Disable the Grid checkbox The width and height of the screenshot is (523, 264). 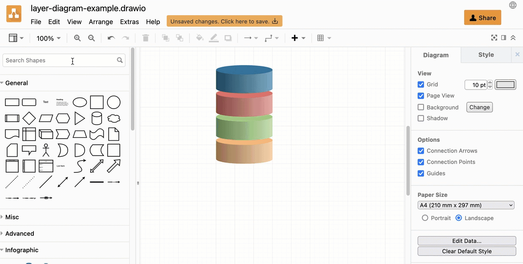[x=421, y=84]
